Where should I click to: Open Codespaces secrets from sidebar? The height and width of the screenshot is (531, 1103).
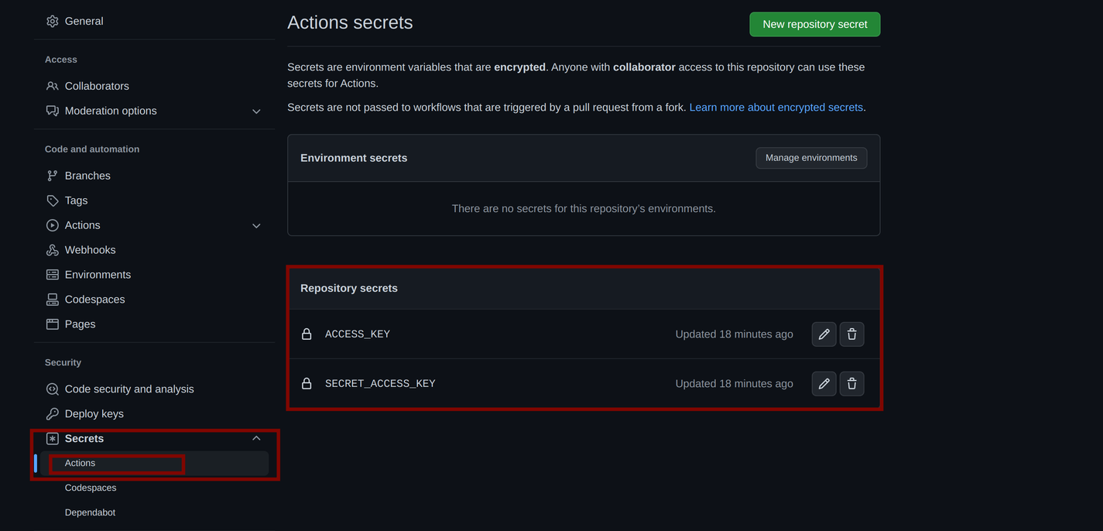(x=91, y=487)
